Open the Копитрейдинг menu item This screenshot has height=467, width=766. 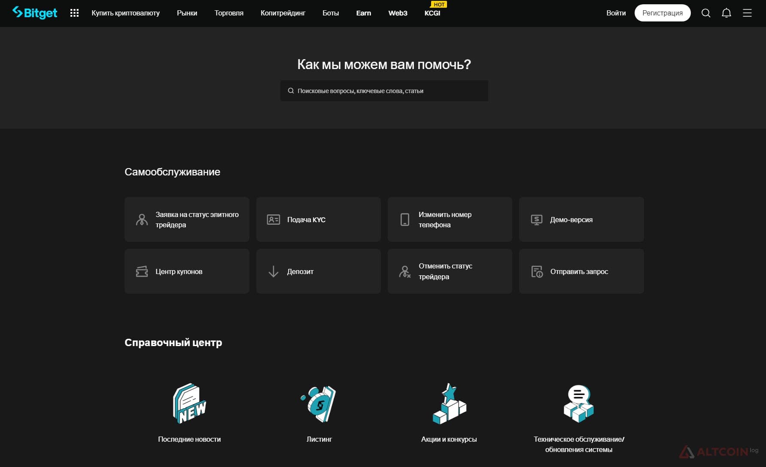(283, 13)
